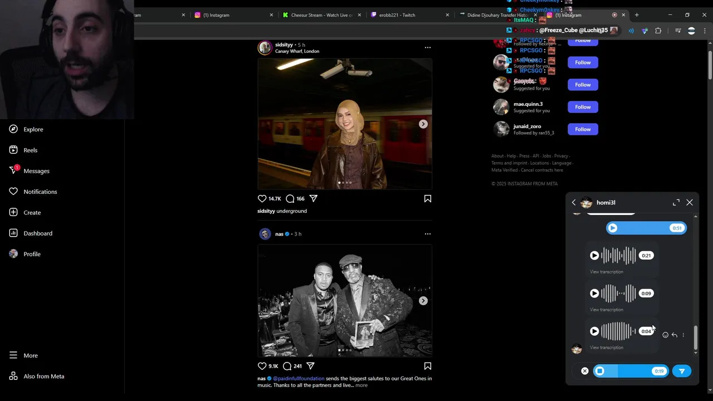
Task: Open the browser extensions puzzle icon
Action: point(658,31)
